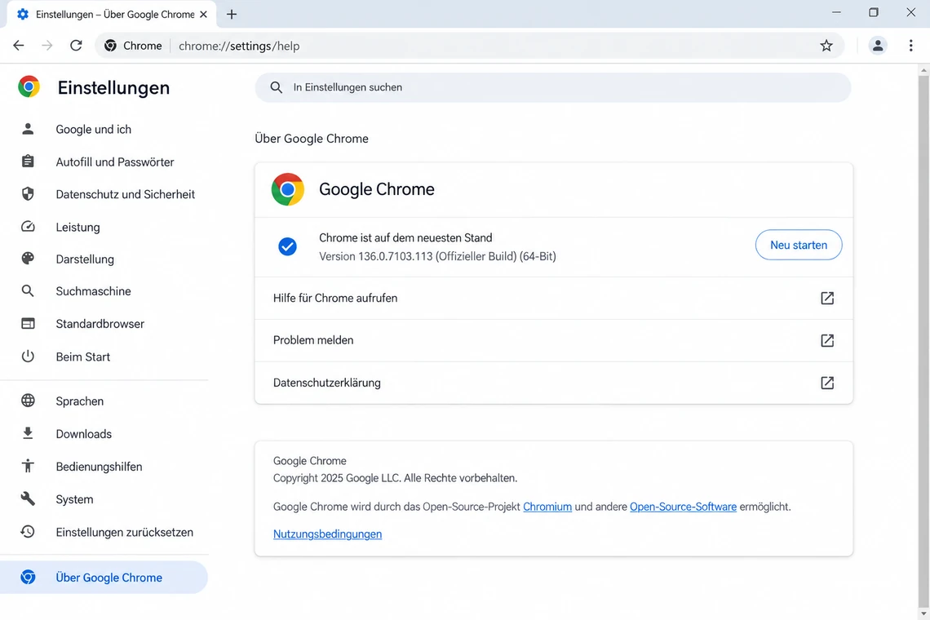Image resolution: width=930 pixels, height=620 pixels.
Task: Click the magnifier icon in settings search
Action: coord(277,87)
